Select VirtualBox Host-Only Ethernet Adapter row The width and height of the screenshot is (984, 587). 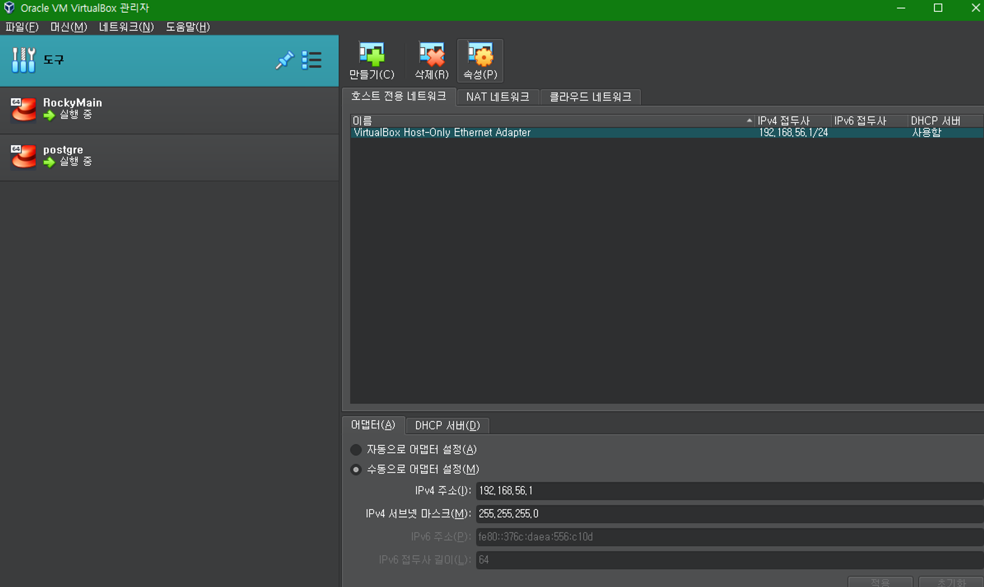point(667,132)
